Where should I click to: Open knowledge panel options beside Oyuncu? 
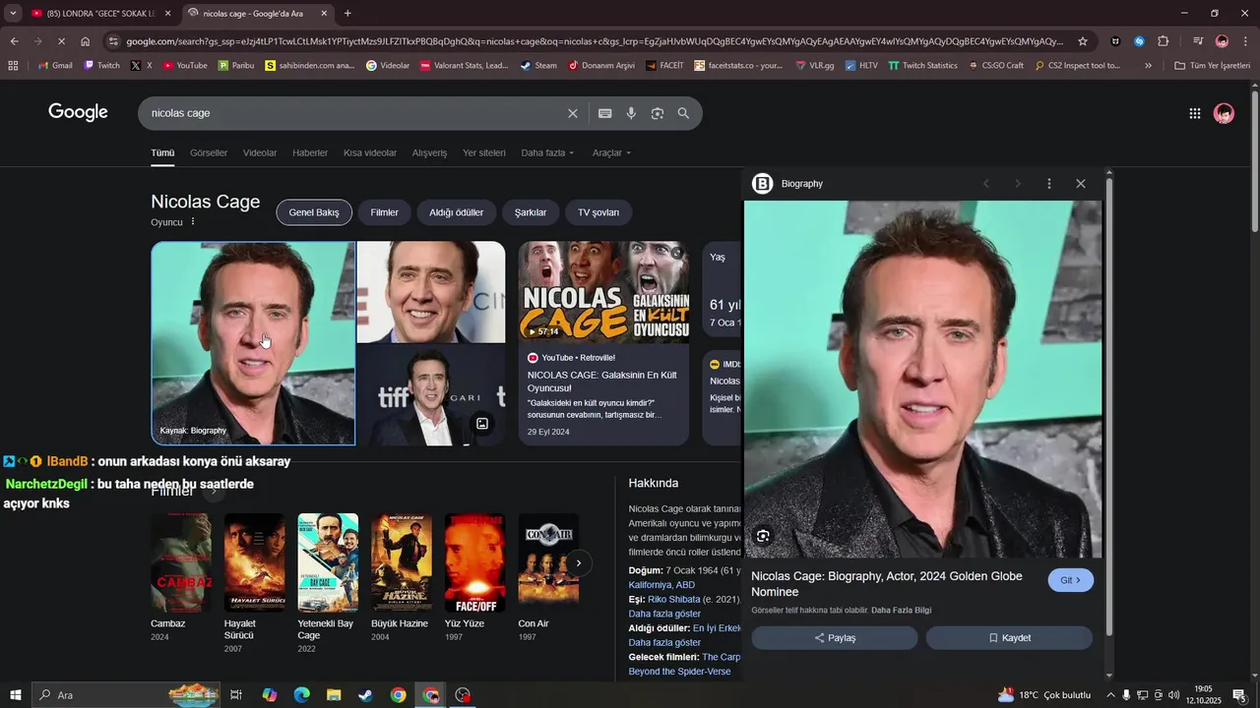[193, 222]
